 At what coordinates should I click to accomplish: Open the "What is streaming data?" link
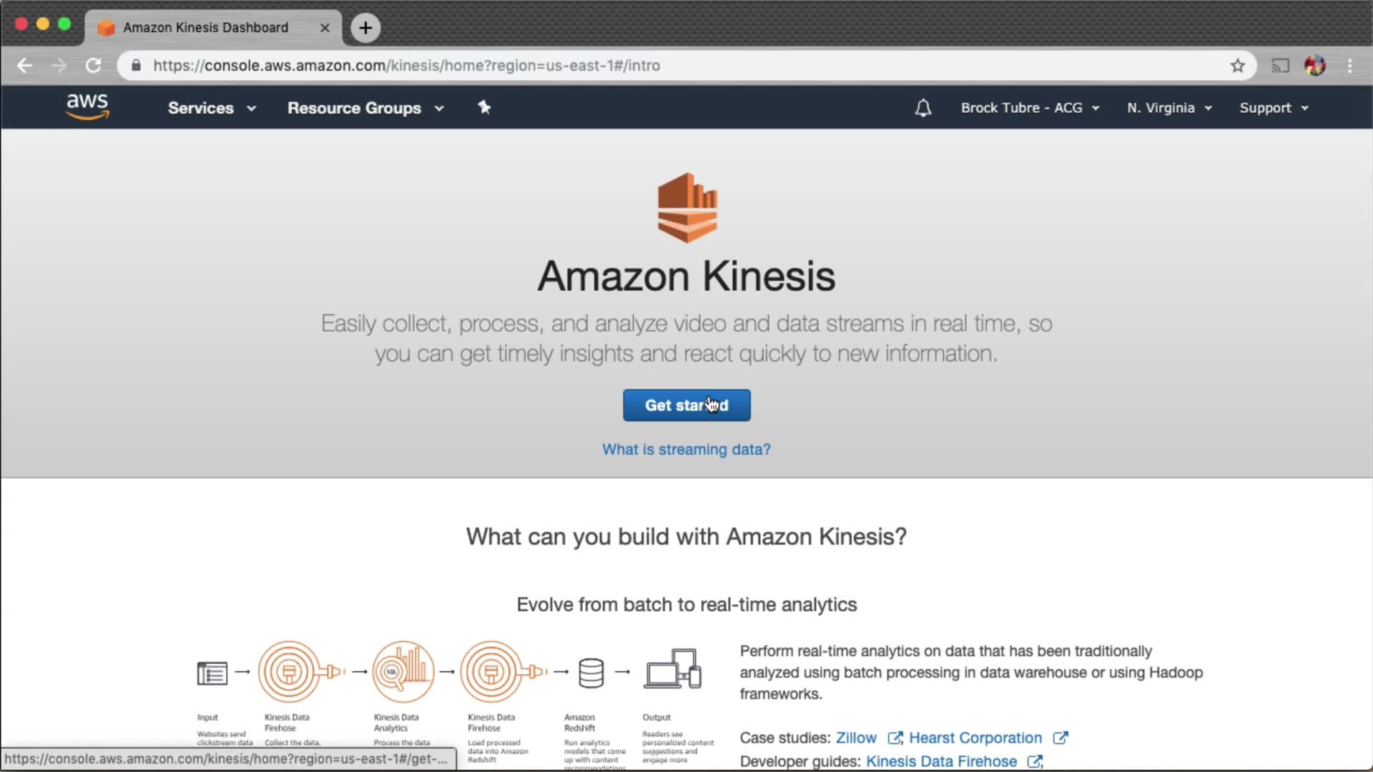click(686, 450)
